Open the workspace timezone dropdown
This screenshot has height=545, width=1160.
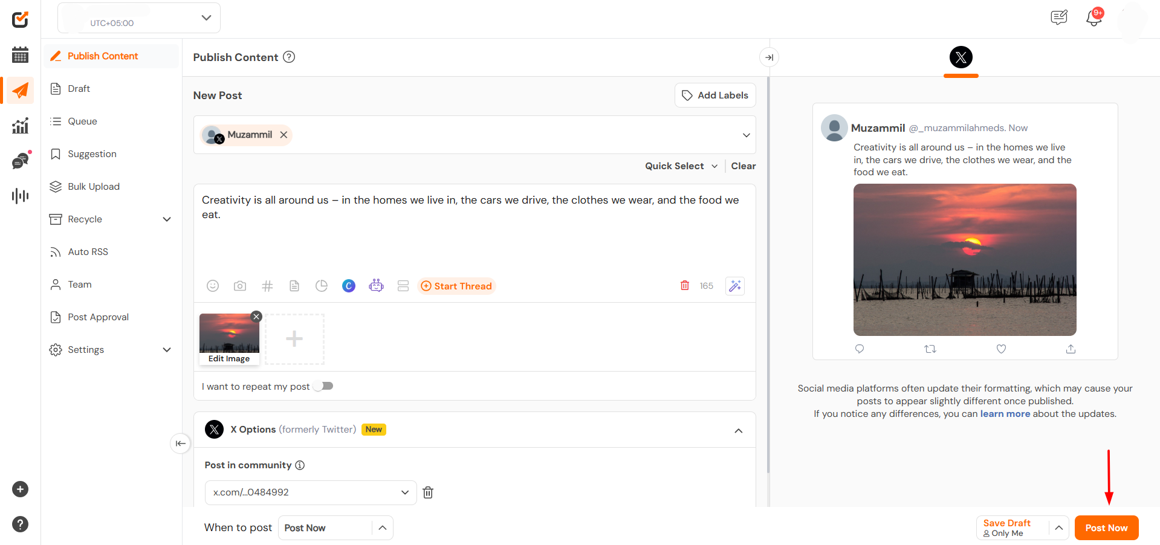pyautogui.click(x=139, y=18)
